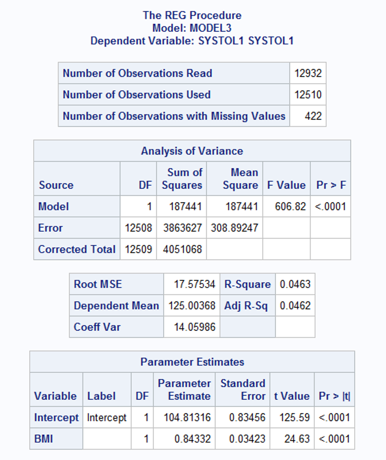Screen dimensions: 386x460
Task: Select the Analysis of Variance table title
Action: 192,151
